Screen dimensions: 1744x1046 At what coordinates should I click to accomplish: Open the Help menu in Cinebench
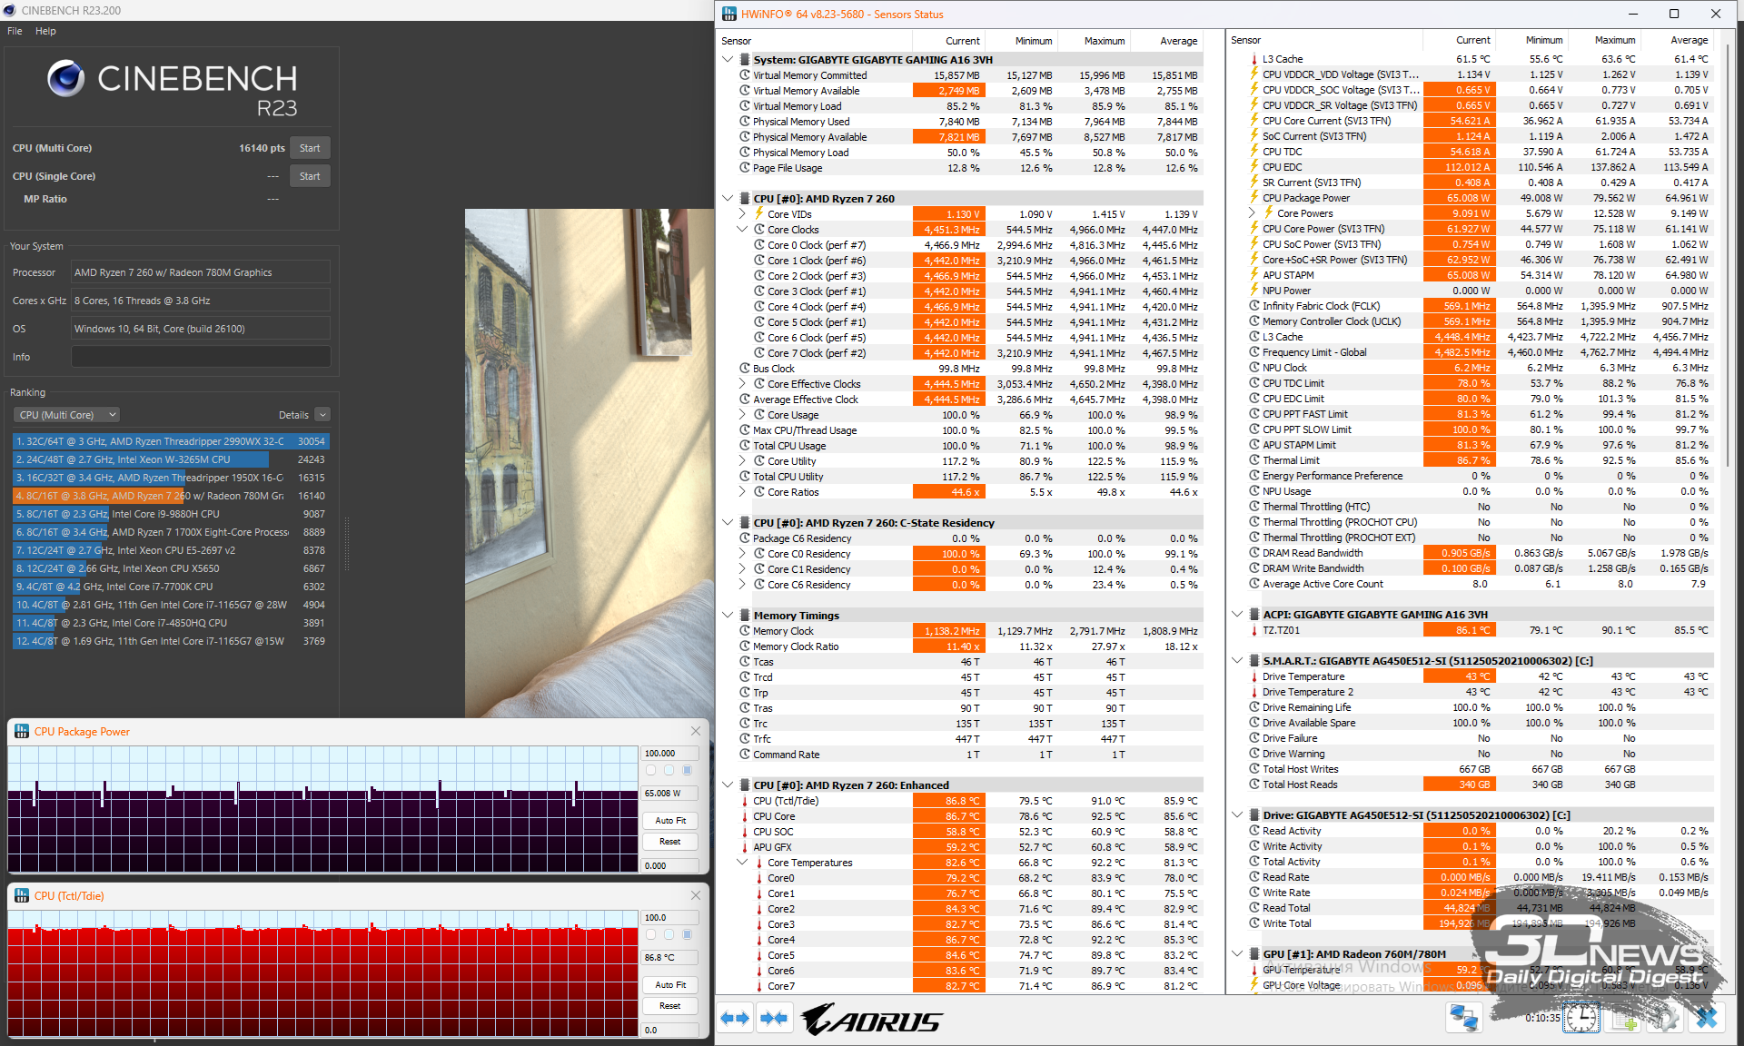[x=45, y=31]
